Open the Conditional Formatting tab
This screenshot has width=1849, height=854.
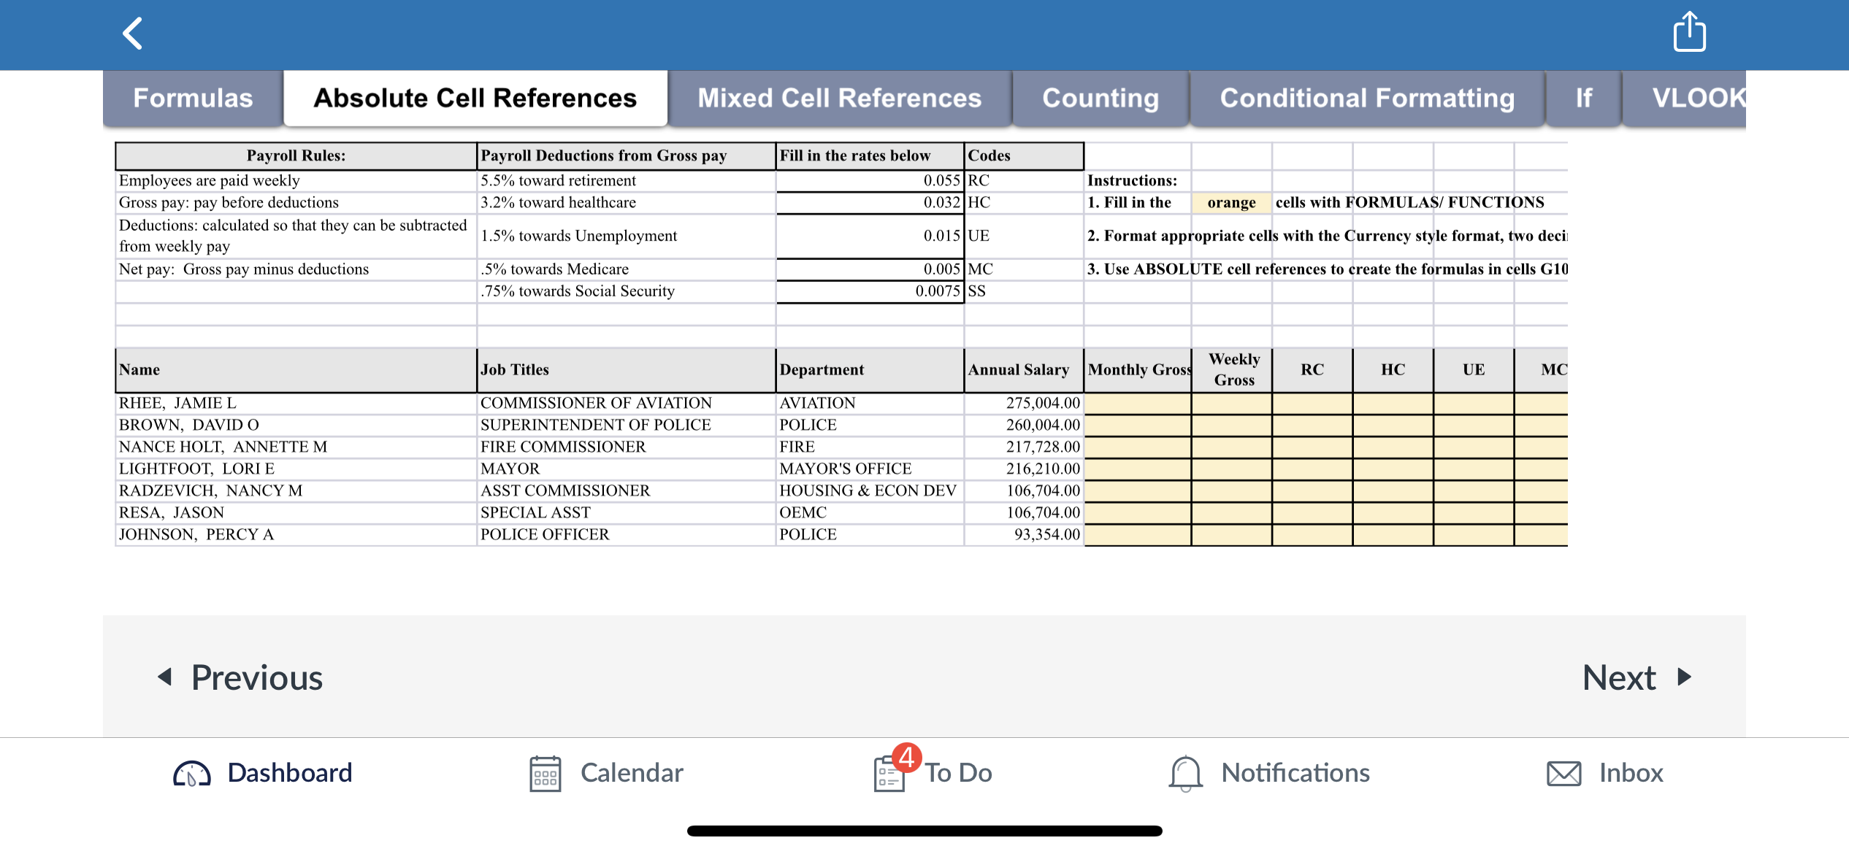tap(1367, 97)
